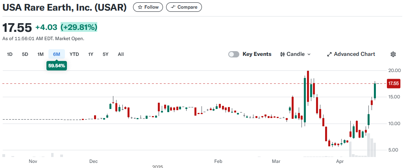
Task: Click the 59.54% six-month return badge
Action: tap(57, 66)
